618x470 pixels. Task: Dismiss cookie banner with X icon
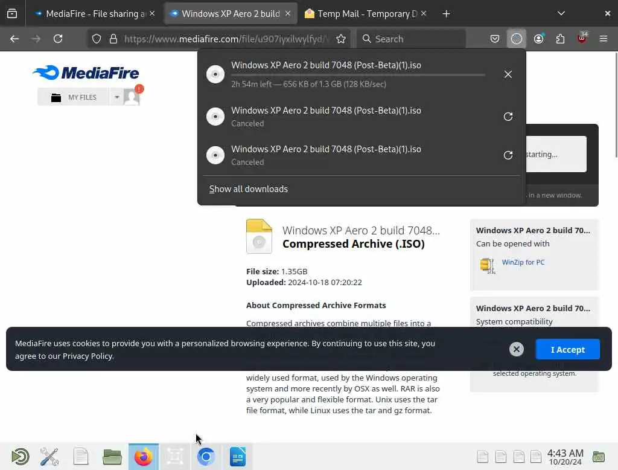click(x=517, y=349)
